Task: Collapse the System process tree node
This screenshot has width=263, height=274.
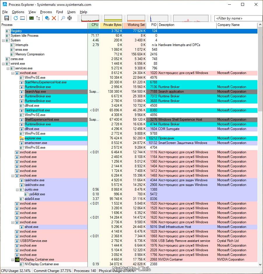Action: click(x=3, y=41)
